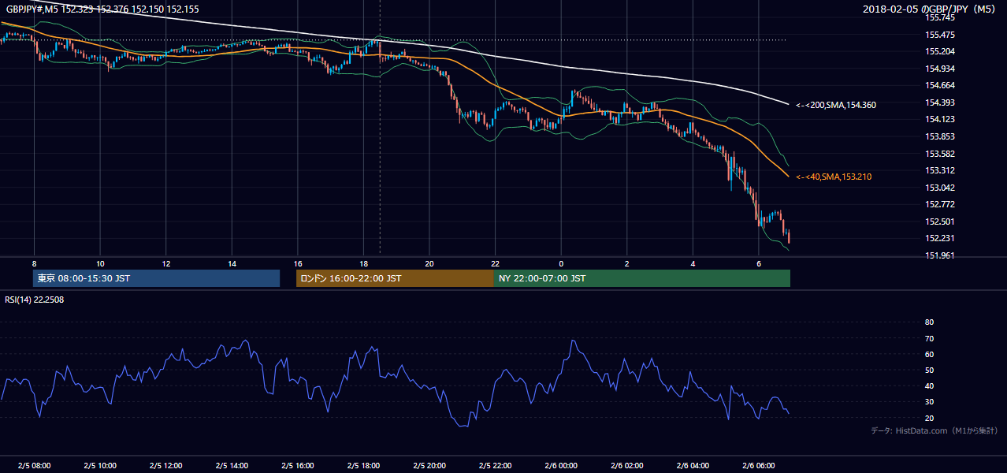Select the London 16:00-22:00 JST session bar
1007x473 pixels.
[x=395, y=278]
